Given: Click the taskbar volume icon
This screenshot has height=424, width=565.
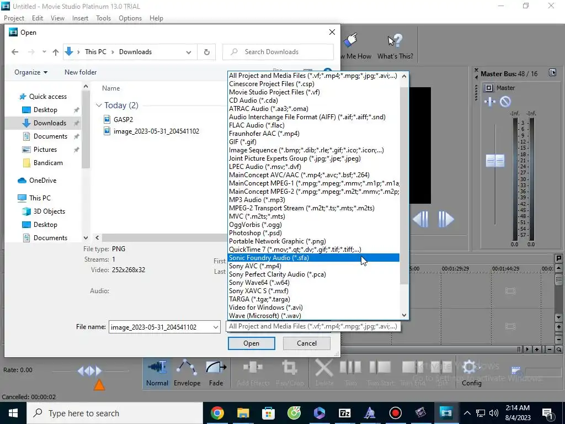Looking at the screenshot, I should pyautogui.click(x=494, y=413).
